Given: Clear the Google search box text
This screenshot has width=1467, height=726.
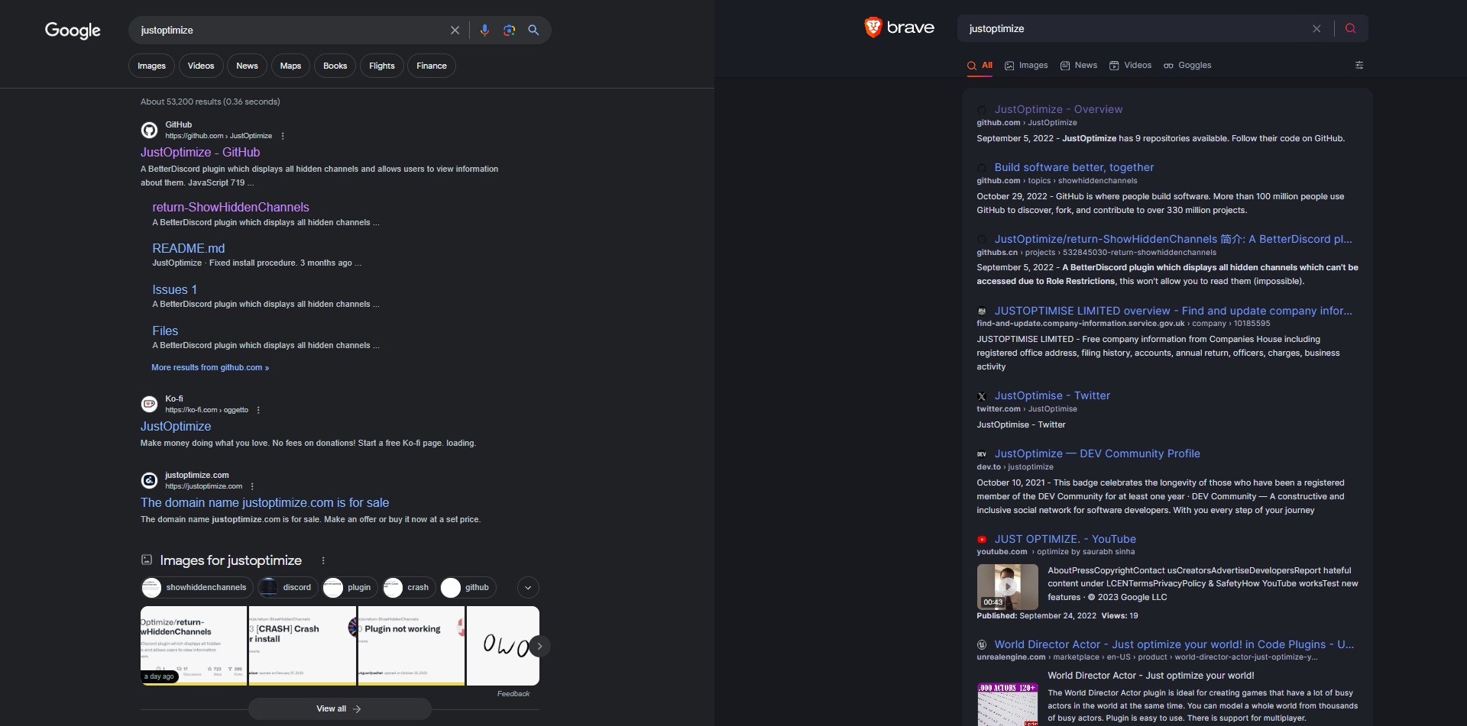Looking at the screenshot, I should [x=455, y=31].
